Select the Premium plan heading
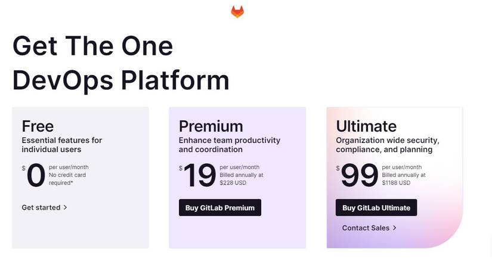The height and width of the screenshot is (259, 492). tap(211, 126)
